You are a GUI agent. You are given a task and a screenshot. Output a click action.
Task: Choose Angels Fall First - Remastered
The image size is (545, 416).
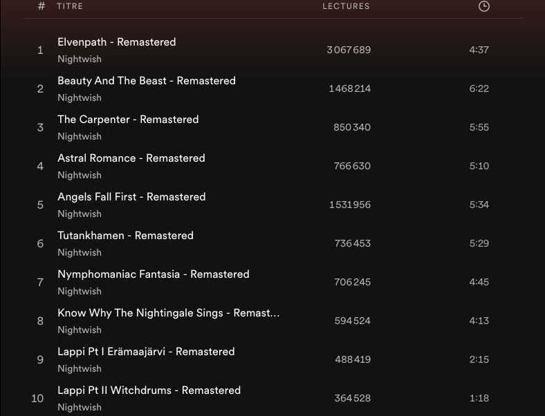click(x=131, y=197)
